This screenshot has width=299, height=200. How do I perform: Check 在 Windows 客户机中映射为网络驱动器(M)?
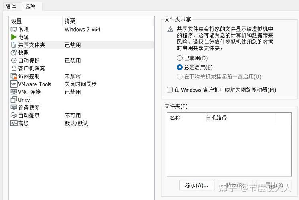point(169,90)
